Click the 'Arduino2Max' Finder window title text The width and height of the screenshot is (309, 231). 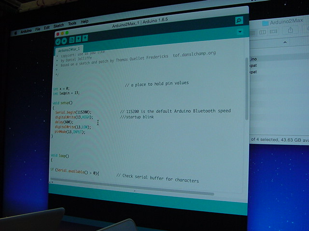pyautogui.click(x=286, y=21)
